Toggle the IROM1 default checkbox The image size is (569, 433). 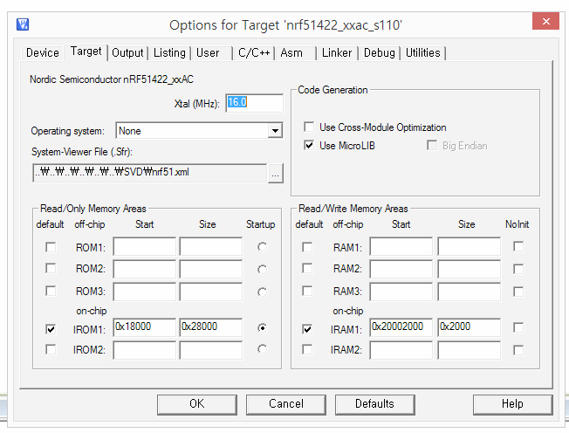pyautogui.click(x=51, y=329)
